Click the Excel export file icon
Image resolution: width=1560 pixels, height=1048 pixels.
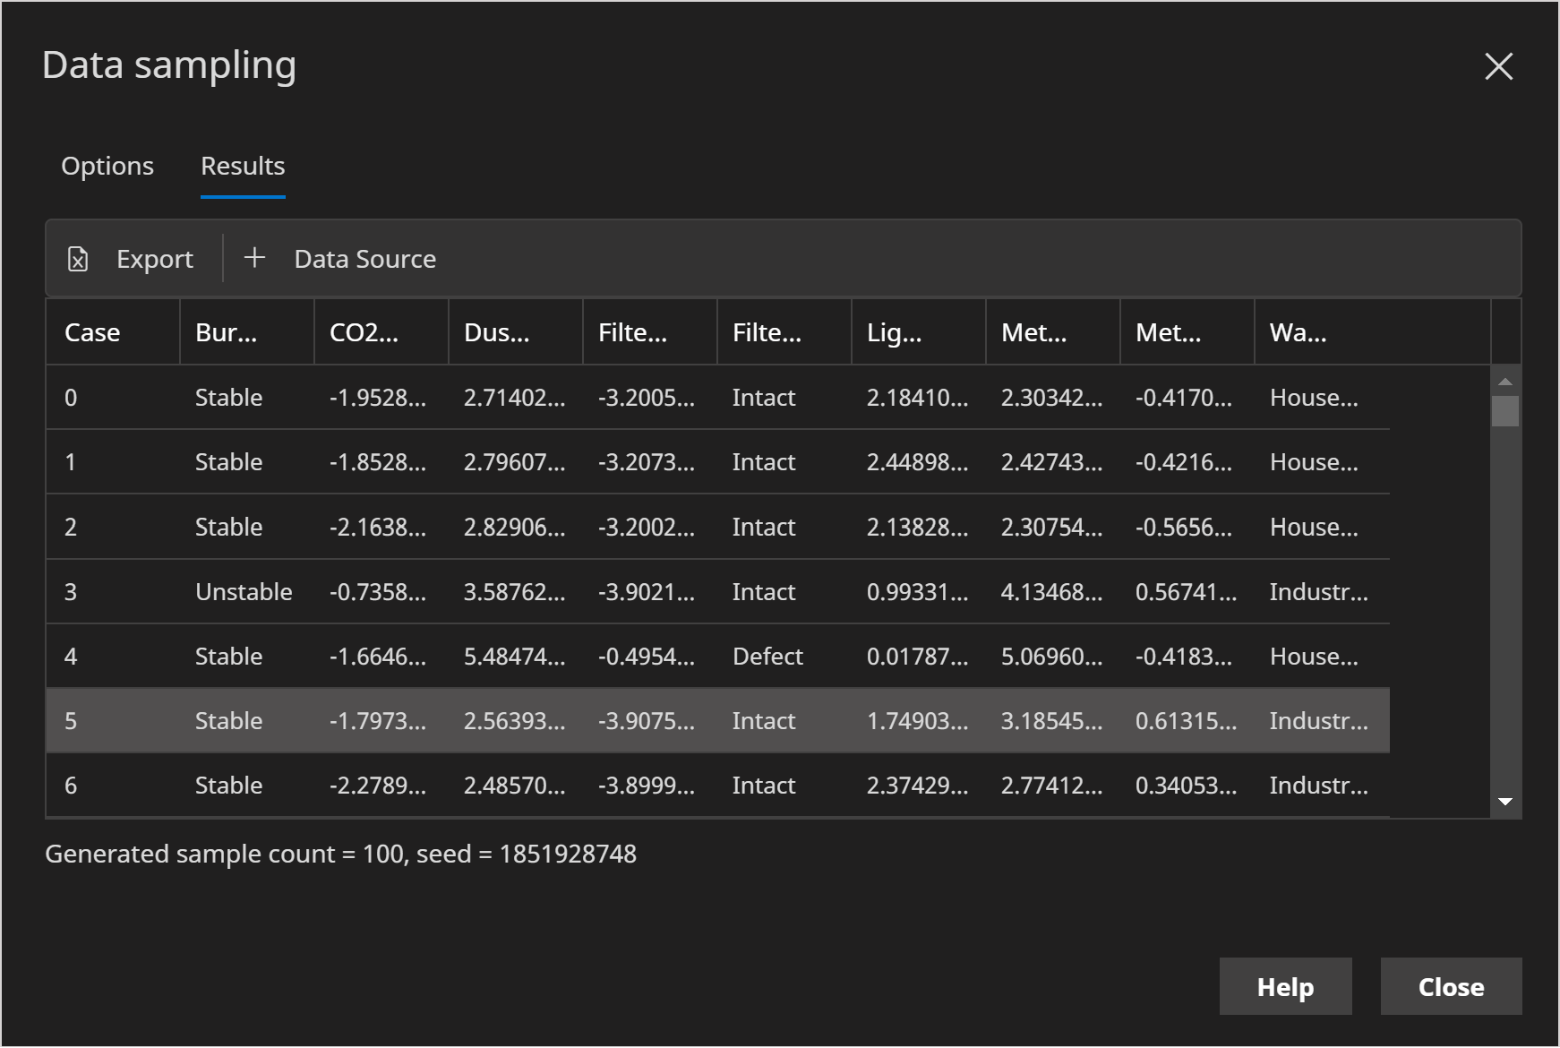point(79,259)
